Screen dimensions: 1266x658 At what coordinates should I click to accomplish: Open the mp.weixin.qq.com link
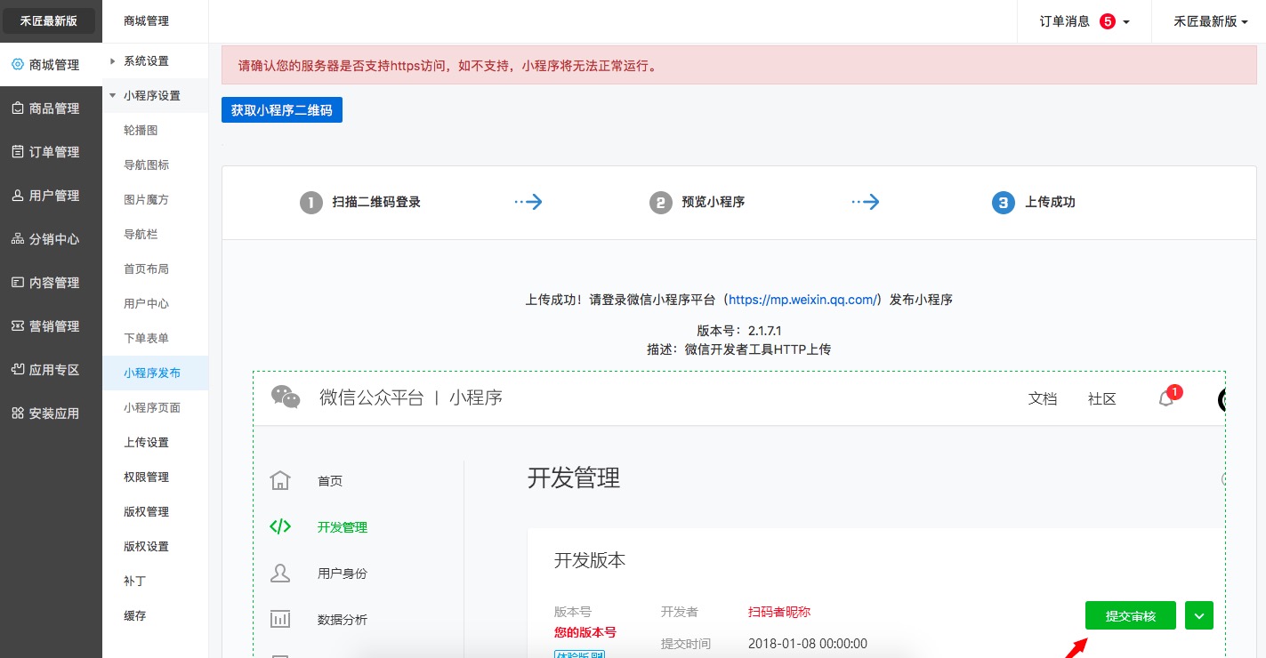(x=804, y=300)
